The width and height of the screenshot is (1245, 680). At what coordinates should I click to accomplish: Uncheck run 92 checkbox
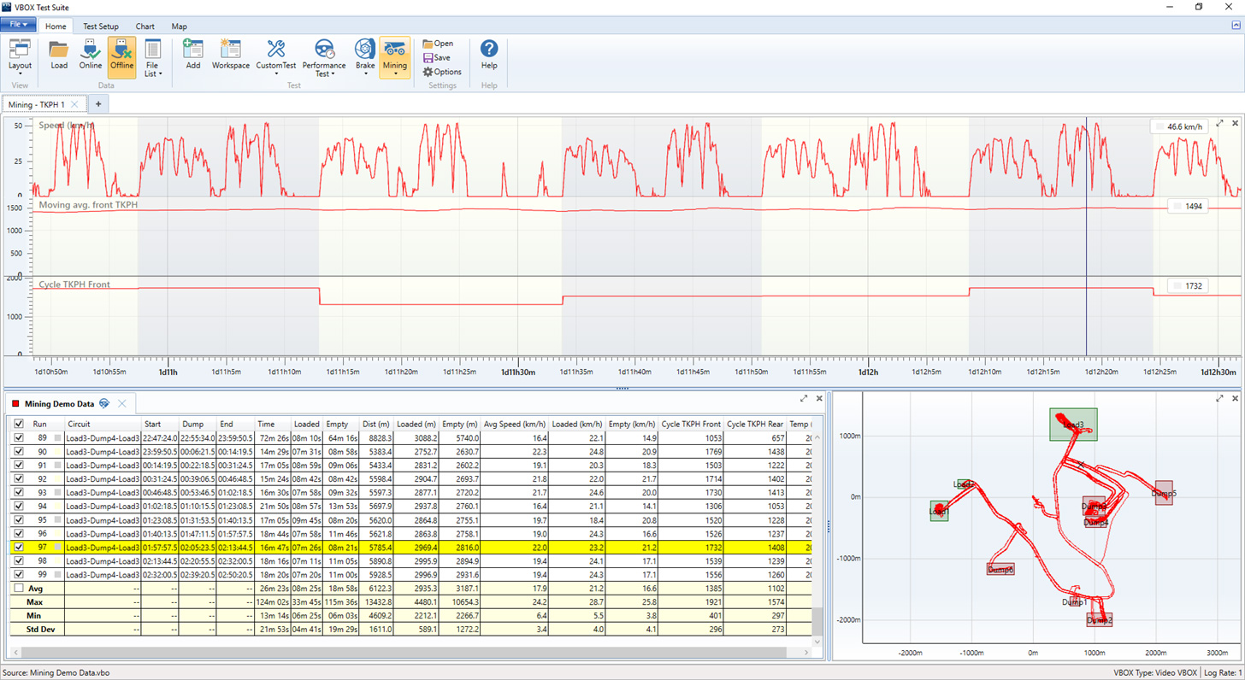pos(19,478)
